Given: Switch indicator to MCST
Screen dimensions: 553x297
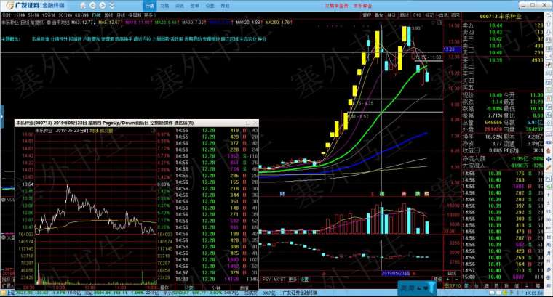Looking at the screenshot, I should 279,279.
